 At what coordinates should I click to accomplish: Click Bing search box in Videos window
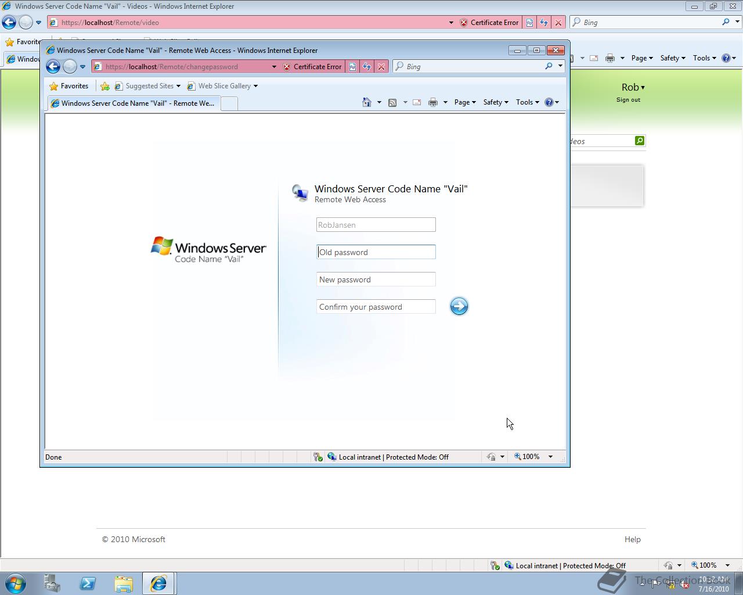tap(645, 23)
